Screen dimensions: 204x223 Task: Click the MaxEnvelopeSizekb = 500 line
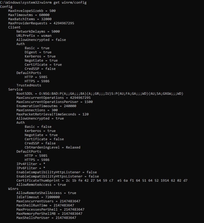[x=32, y=11]
